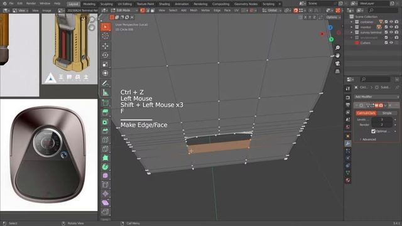The image size is (402, 226).
Task: Open the Render menu in top bar
Action: point(31,4)
